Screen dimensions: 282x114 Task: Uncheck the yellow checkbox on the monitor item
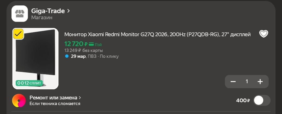point(18,34)
